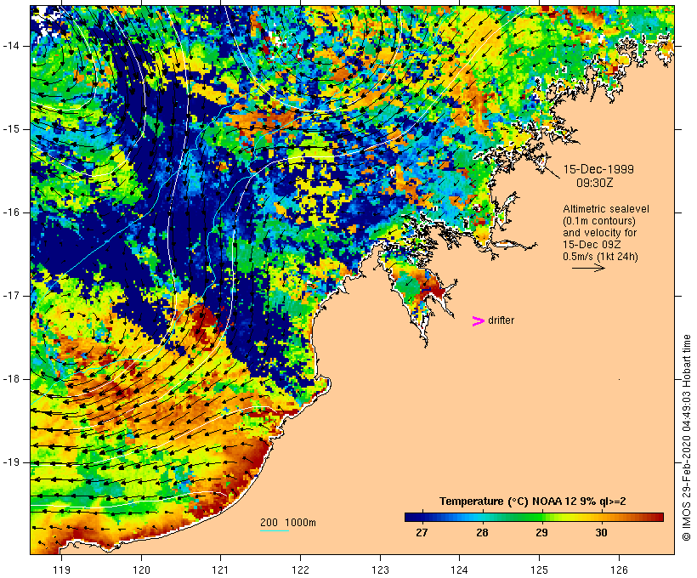The width and height of the screenshot is (697, 578).
Task: Click the '124' longitude axis label
Action: [x=460, y=569]
